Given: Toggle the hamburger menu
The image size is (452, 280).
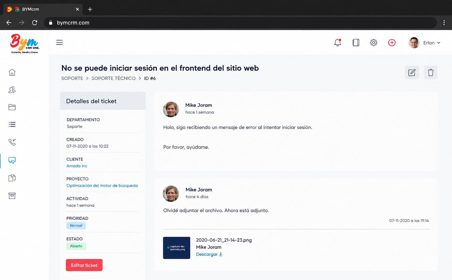Looking at the screenshot, I should pyautogui.click(x=59, y=43).
